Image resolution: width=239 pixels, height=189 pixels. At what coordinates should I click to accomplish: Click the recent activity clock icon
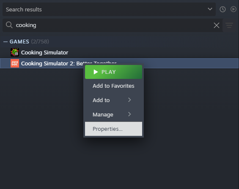click(223, 9)
